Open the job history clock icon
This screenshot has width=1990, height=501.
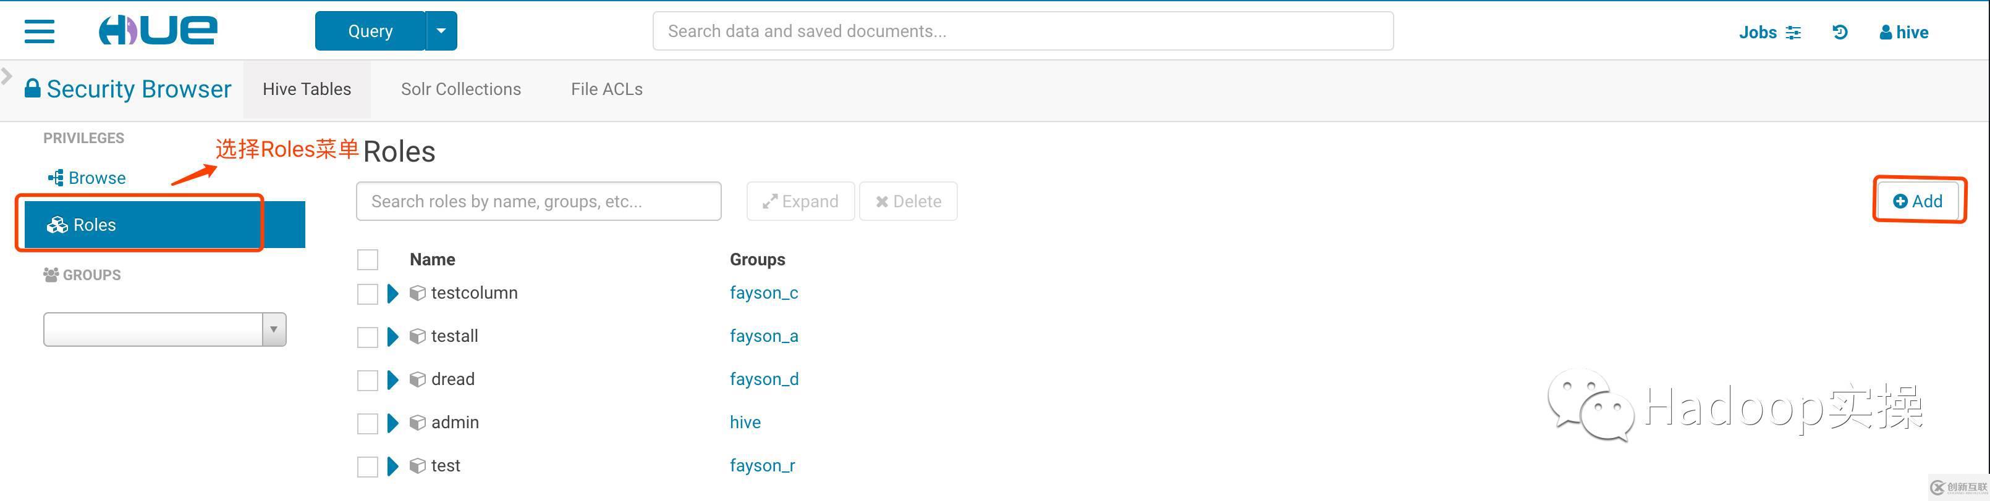[x=1840, y=31]
